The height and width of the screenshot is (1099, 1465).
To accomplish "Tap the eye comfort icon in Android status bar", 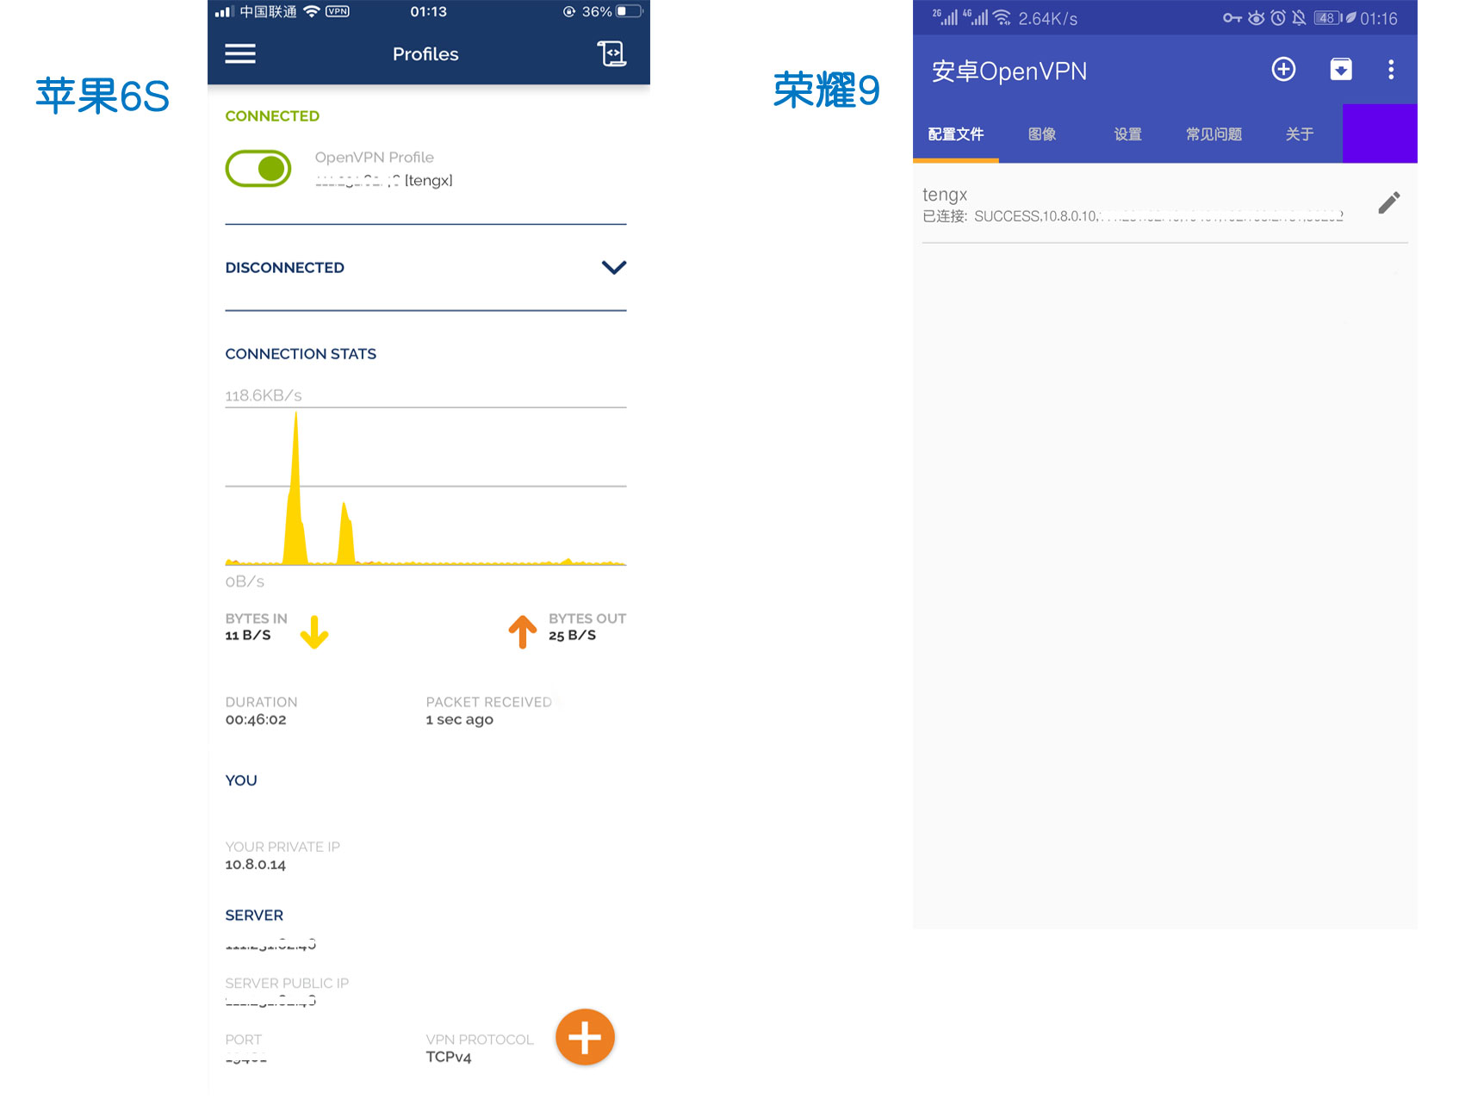I will pyautogui.click(x=1257, y=18).
